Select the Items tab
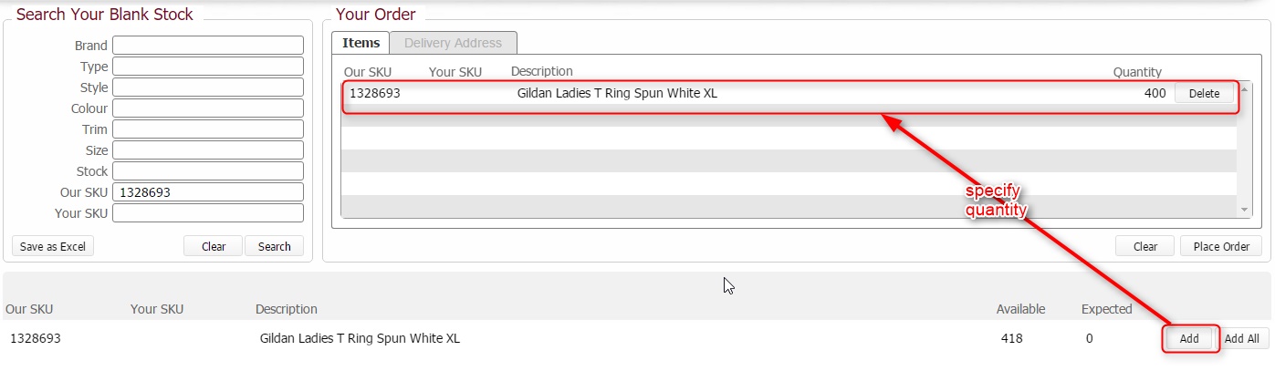The height and width of the screenshot is (371, 1275). (361, 43)
